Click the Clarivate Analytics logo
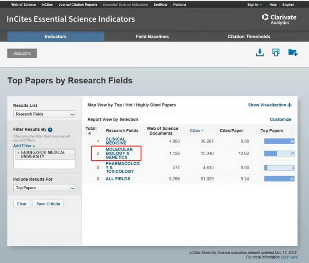Screen dimensions: 309x263 [279, 19]
